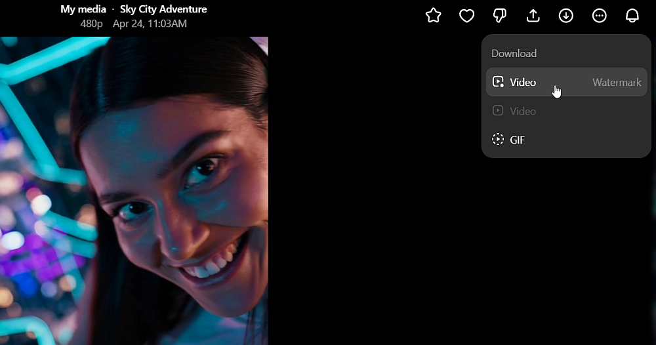Viewport: 656px width, 345px height.
Task: Click the star icon to favorite video
Action: (433, 16)
